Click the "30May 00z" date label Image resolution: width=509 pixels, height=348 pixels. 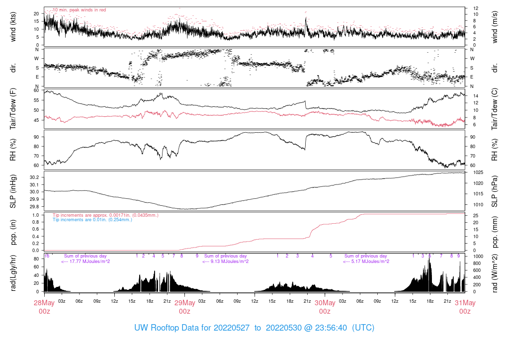(x=325, y=307)
